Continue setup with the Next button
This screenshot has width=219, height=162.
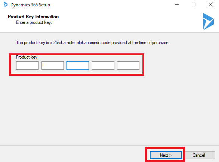(166, 155)
